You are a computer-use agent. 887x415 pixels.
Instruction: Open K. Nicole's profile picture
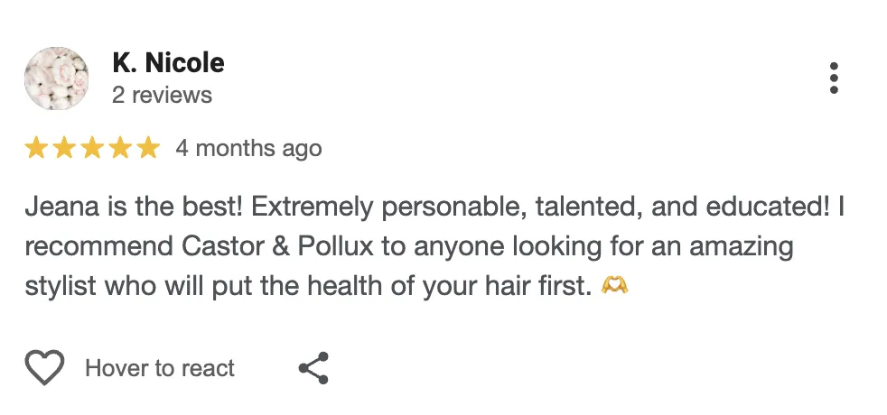point(56,78)
